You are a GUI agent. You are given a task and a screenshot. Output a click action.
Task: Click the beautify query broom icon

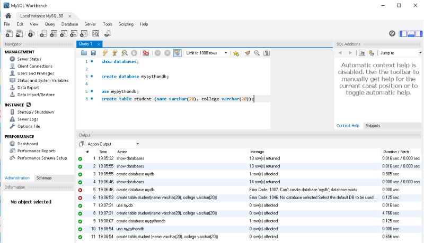coord(247,53)
